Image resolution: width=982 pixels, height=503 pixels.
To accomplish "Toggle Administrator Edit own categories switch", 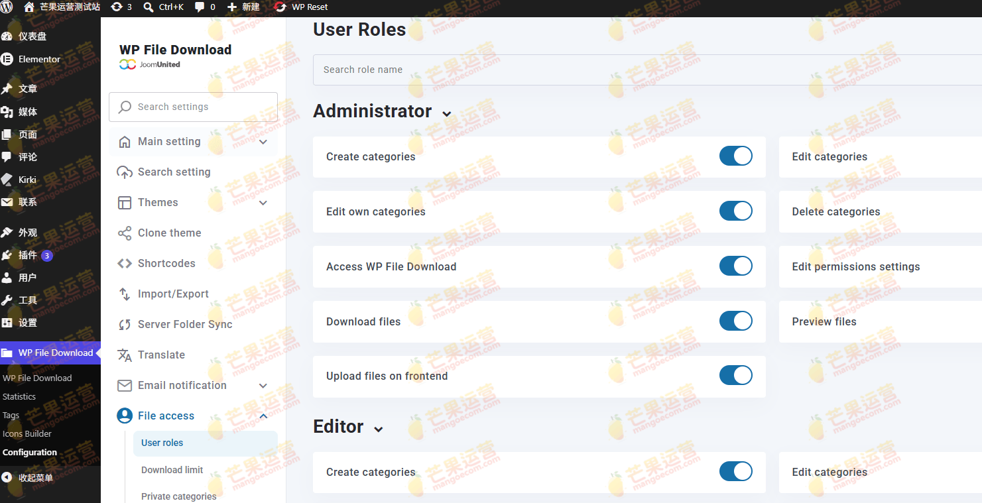I will coord(736,211).
